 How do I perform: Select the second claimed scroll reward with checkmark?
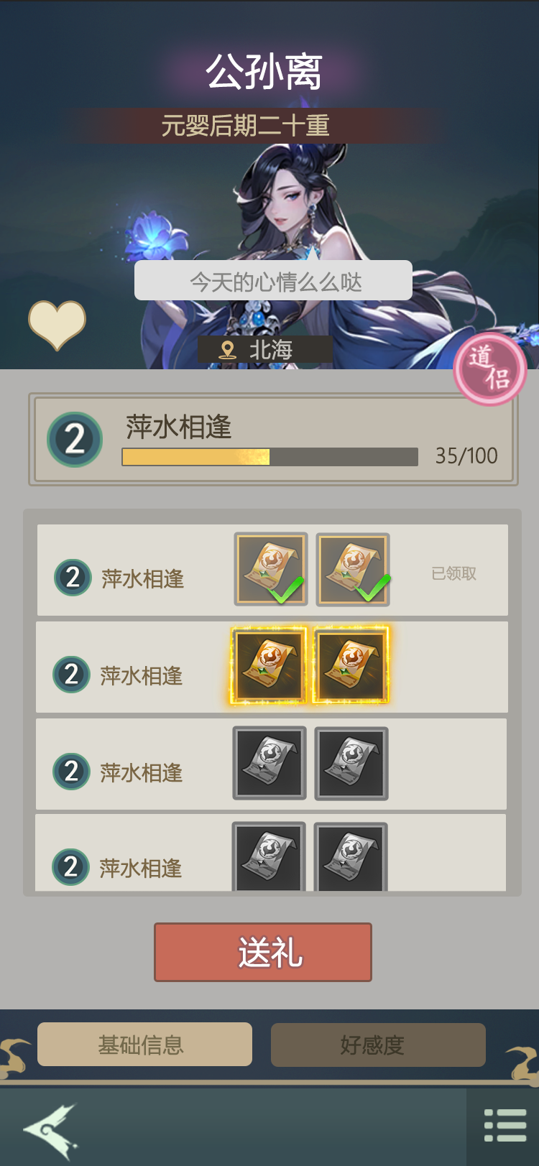pyautogui.click(x=353, y=569)
